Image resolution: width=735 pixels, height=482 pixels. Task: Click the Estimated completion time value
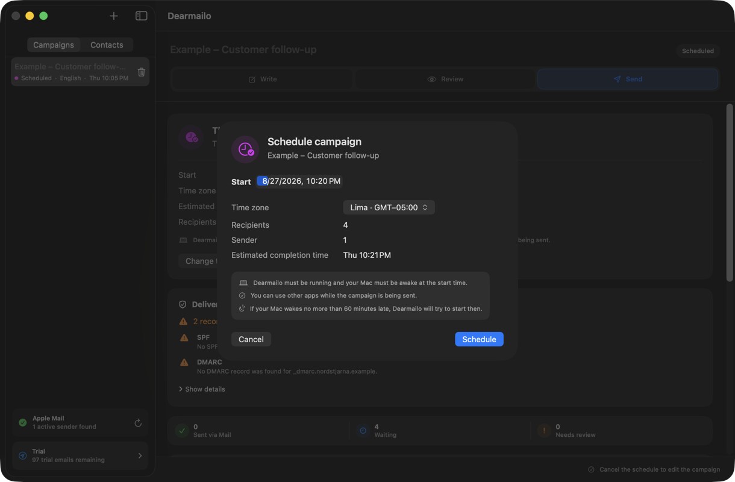pyautogui.click(x=367, y=255)
